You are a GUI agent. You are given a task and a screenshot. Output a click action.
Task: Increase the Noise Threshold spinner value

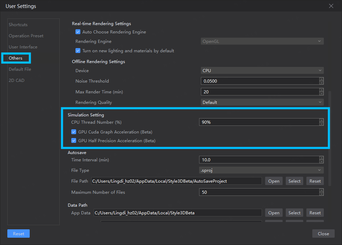(321, 79)
